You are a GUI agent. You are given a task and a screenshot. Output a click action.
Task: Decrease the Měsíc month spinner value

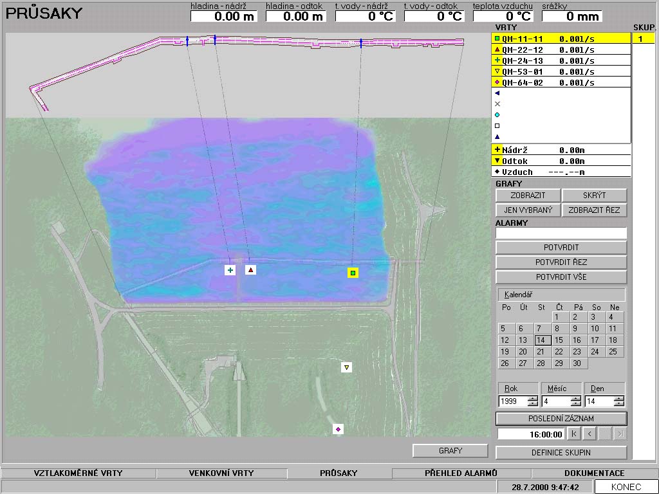(575, 404)
